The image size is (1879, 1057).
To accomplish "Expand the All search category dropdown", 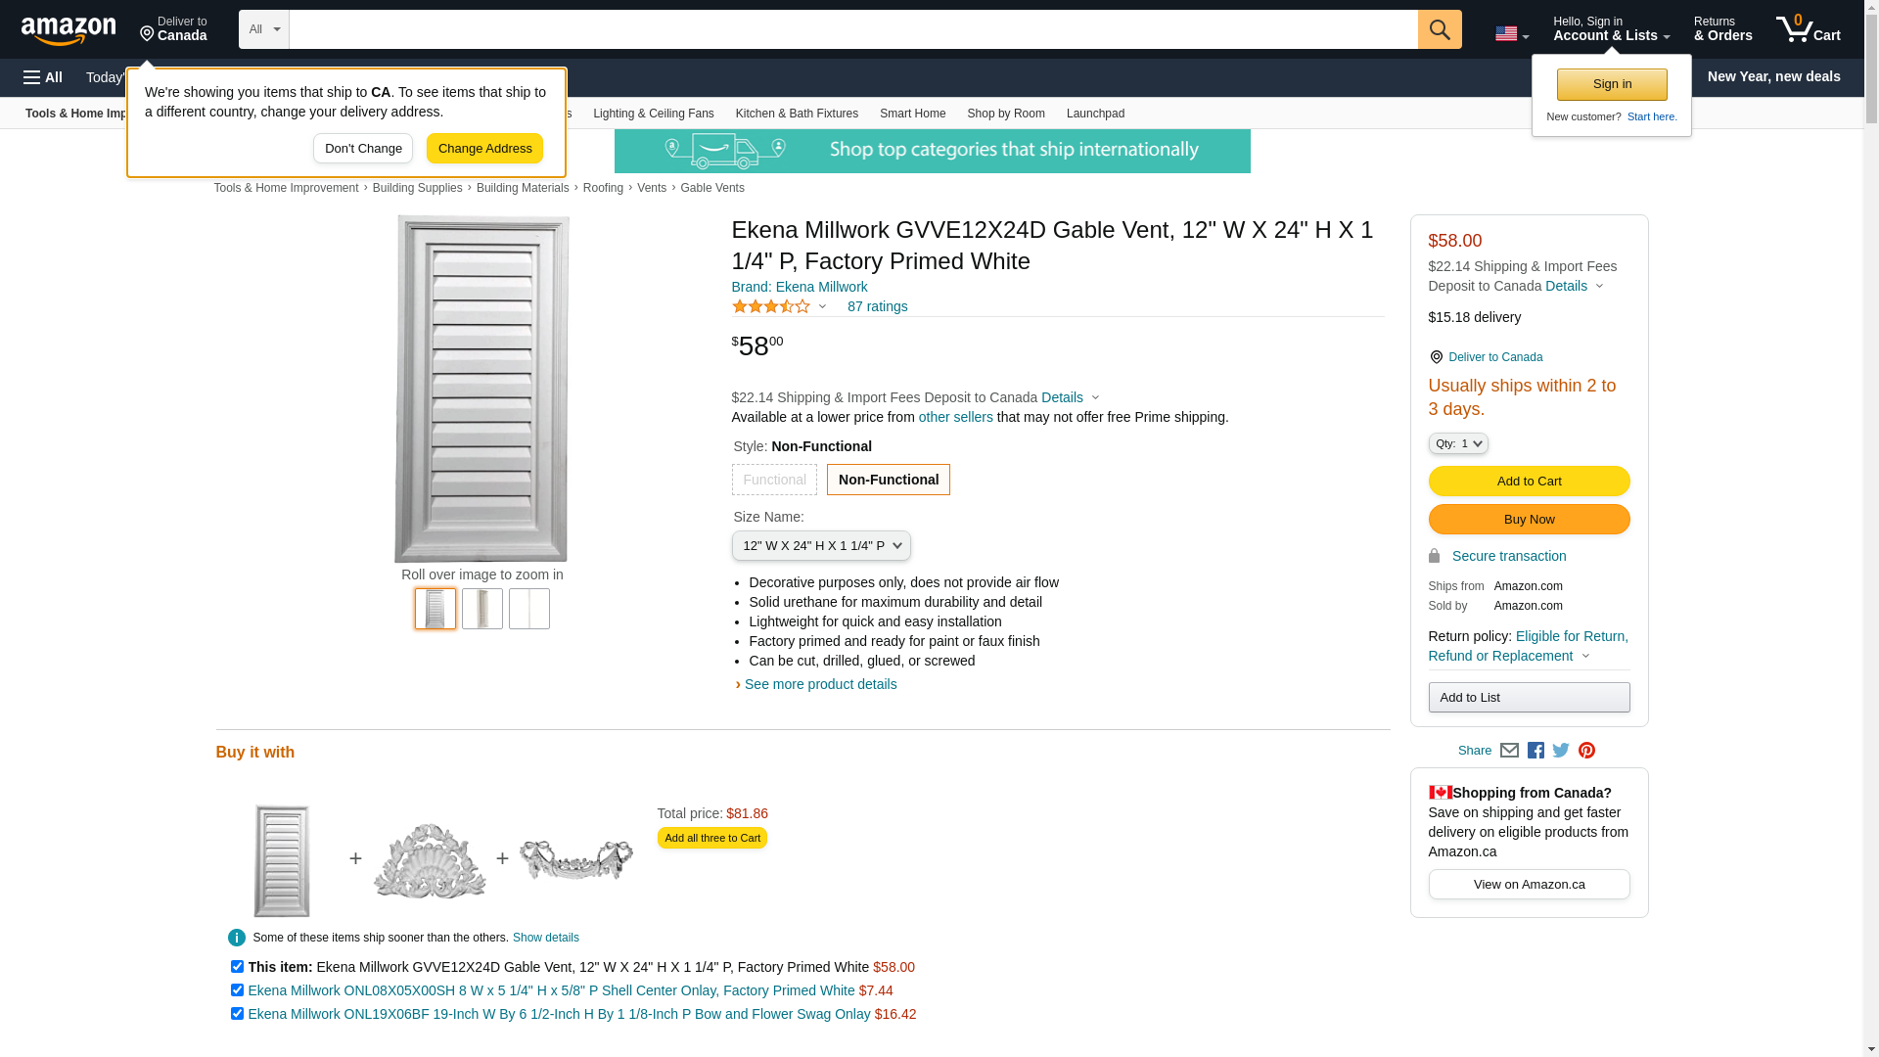I will click(263, 29).
